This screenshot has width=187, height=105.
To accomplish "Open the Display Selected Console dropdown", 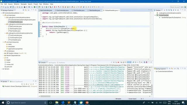I will pyautogui.click(x=138, y=62).
